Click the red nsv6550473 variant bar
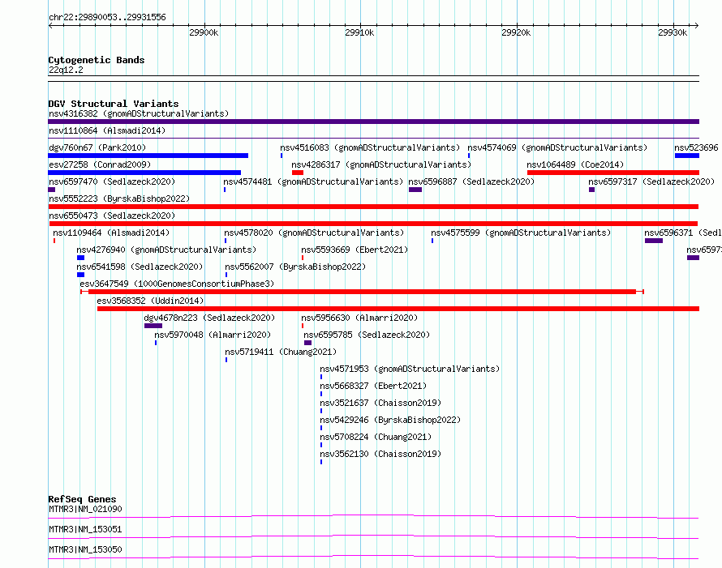 click(374, 224)
